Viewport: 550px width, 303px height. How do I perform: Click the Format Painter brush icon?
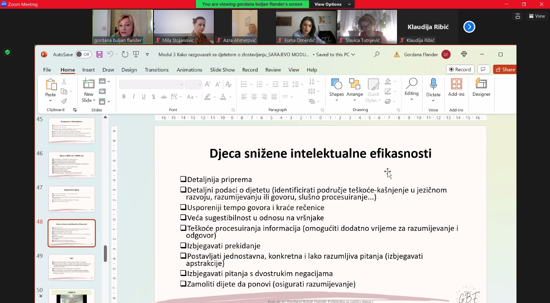pyautogui.click(x=64, y=101)
